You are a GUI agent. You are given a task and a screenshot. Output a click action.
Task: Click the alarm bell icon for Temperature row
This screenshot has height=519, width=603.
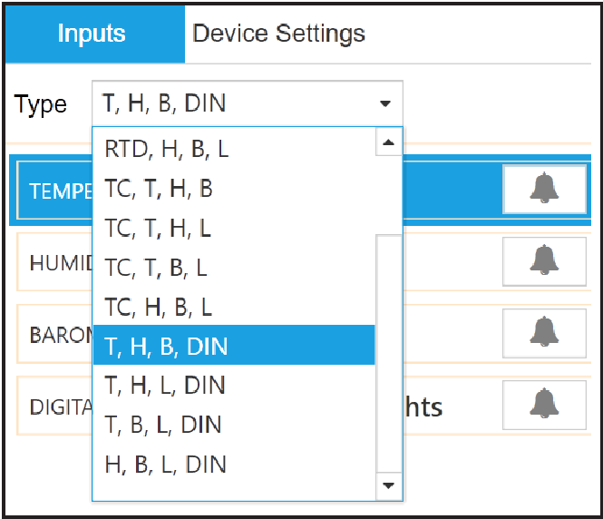544,189
